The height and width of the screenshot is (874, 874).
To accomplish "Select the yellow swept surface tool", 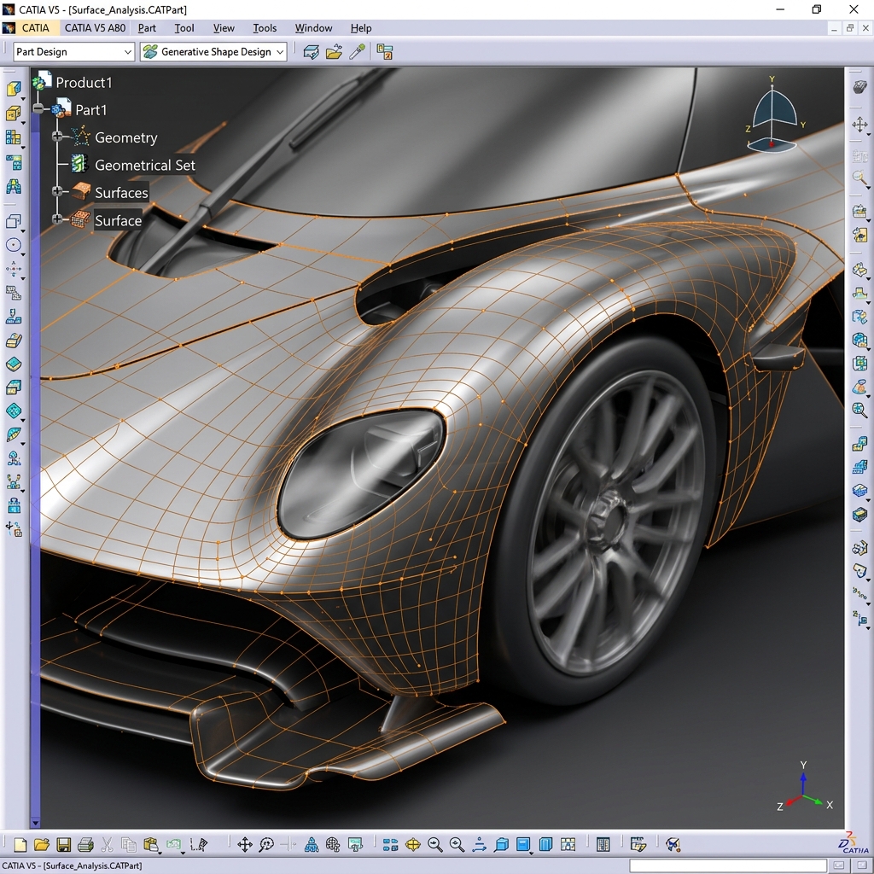I will click(x=14, y=341).
